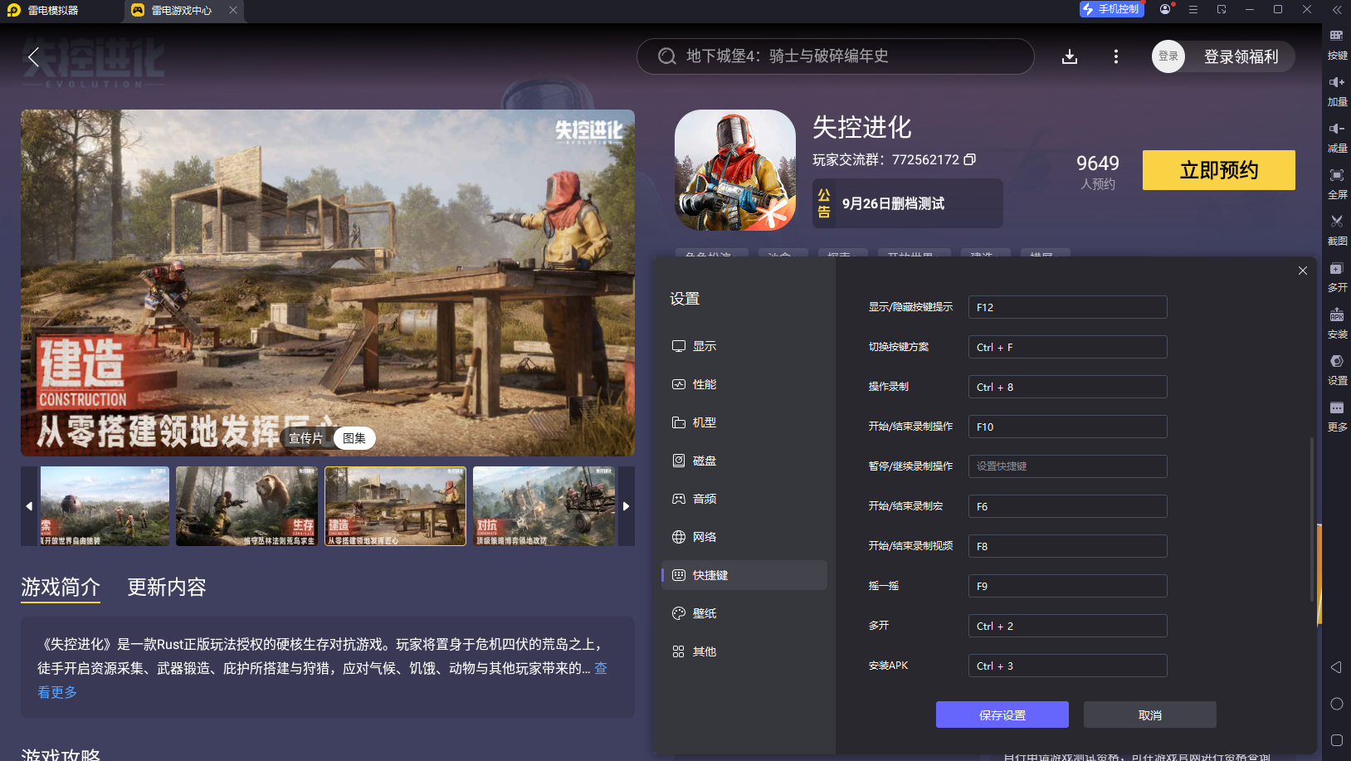The height and width of the screenshot is (761, 1351).
Task: Open downloads via the download icon
Action: [1070, 56]
